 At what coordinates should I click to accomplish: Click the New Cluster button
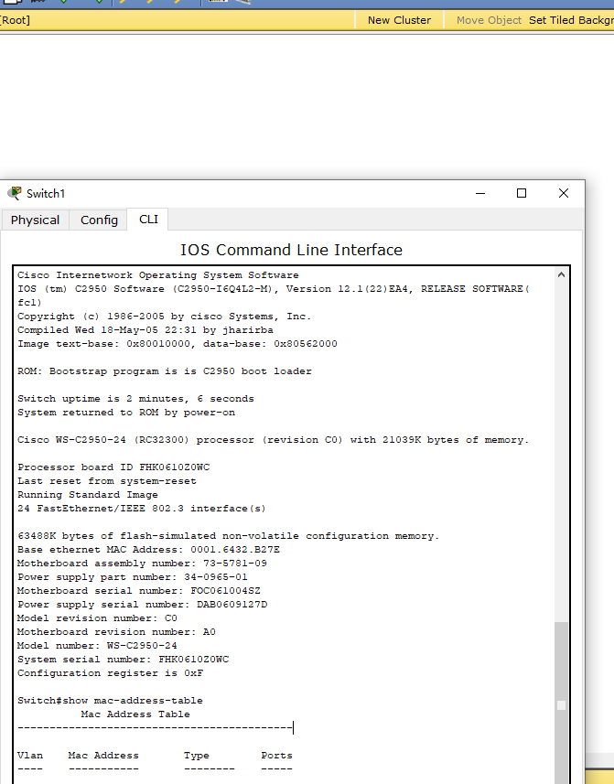point(399,20)
